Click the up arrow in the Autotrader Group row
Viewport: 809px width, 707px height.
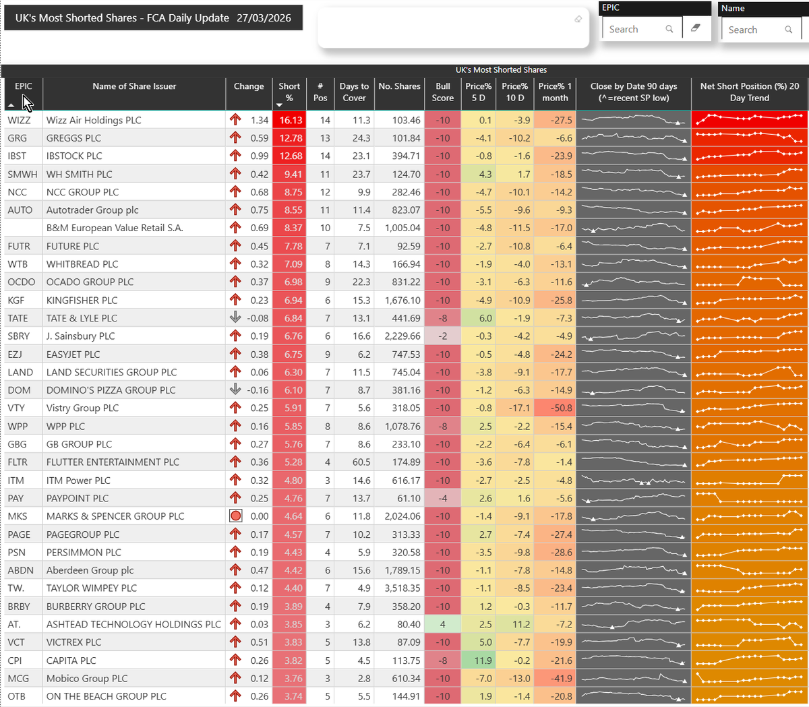235,210
